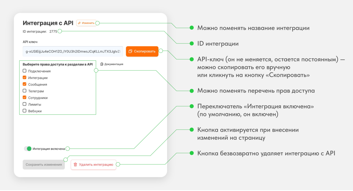Click the Выберите права доступа heading

click(58, 64)
